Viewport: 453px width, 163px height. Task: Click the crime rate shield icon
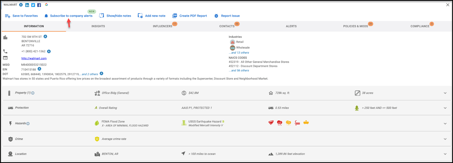(x=97, y=139)
